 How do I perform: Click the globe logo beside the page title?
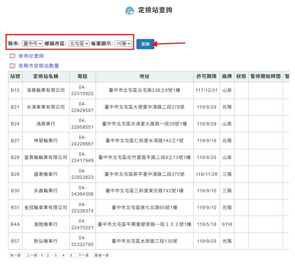(130, 10)
